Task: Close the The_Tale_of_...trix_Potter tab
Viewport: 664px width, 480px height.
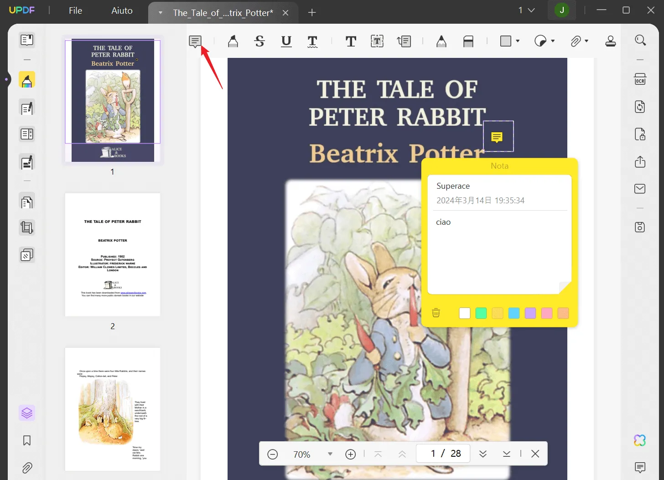Action: tap(285, 13)
